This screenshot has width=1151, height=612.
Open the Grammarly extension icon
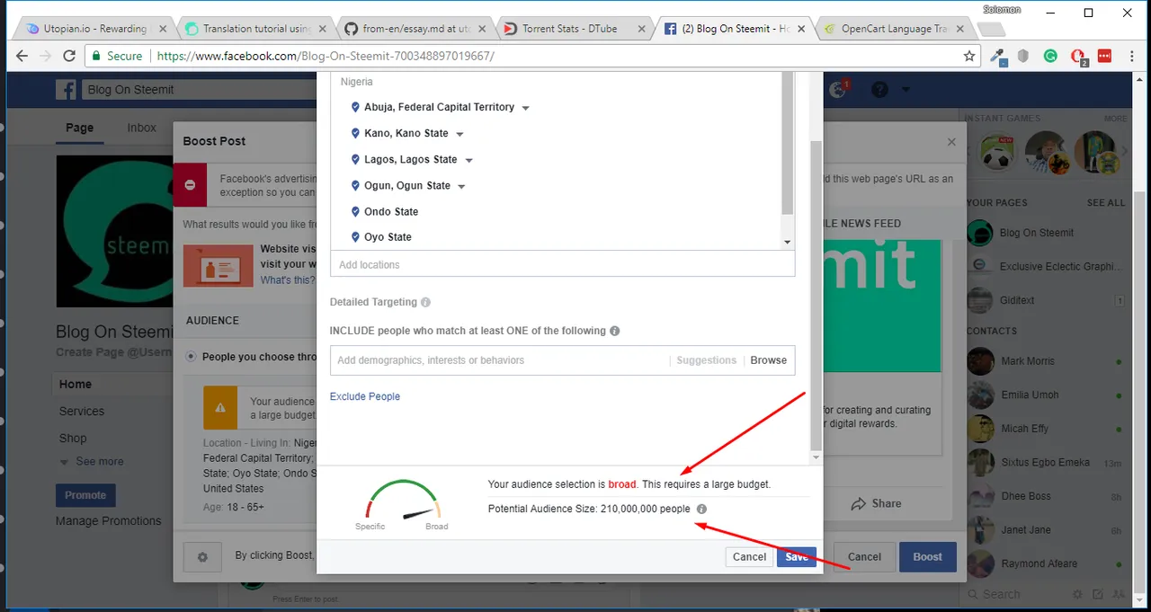click(1050, 56)
